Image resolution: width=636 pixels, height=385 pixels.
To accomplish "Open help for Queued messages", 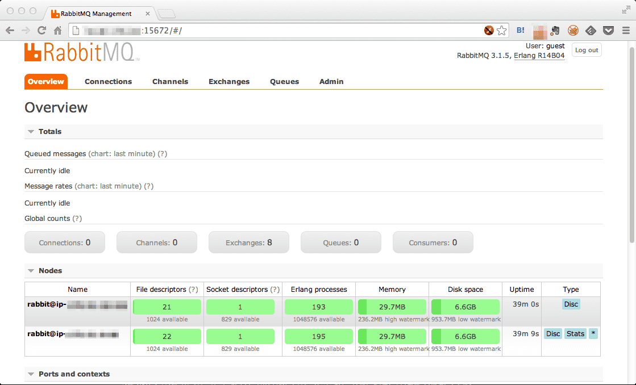I will (162, 153).
